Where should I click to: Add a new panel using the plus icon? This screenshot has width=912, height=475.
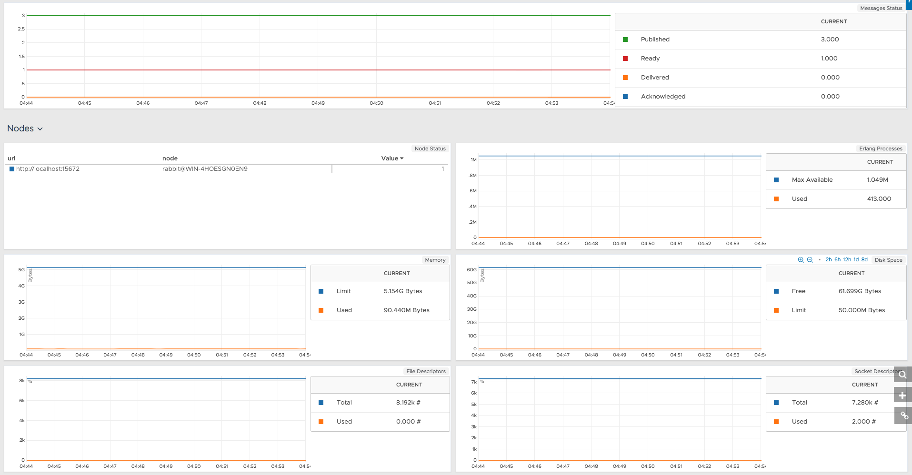(x=902, y=395)
